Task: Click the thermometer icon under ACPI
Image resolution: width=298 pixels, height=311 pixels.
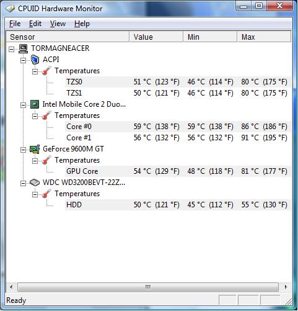Action: 46,71
